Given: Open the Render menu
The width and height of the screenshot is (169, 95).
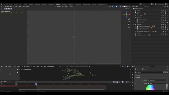Looking at the screenshot, I should [x=11, y=4].
